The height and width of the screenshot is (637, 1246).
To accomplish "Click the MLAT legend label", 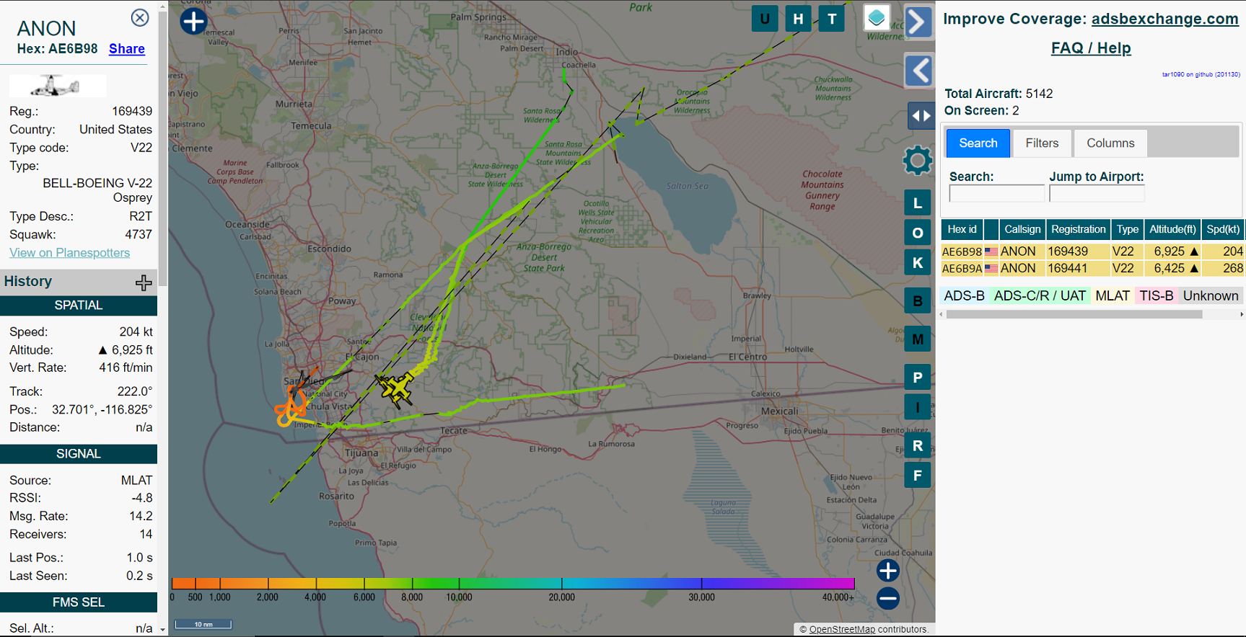I will pyautogui.click(x=1113, y=296).
